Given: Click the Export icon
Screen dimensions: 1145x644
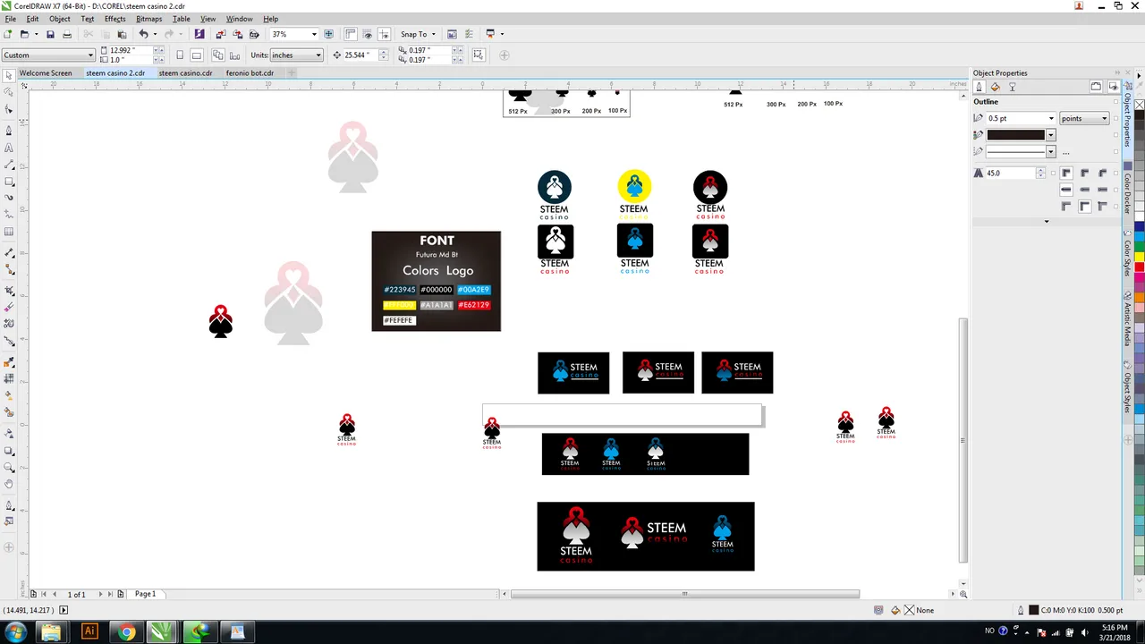Looking at the screenshot, I should [x=237, y=34].
